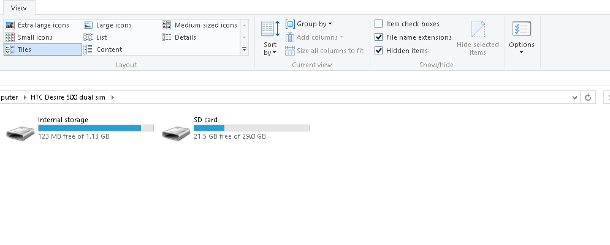
Task: Uncheck Hidden items
Action: point(401,51)
